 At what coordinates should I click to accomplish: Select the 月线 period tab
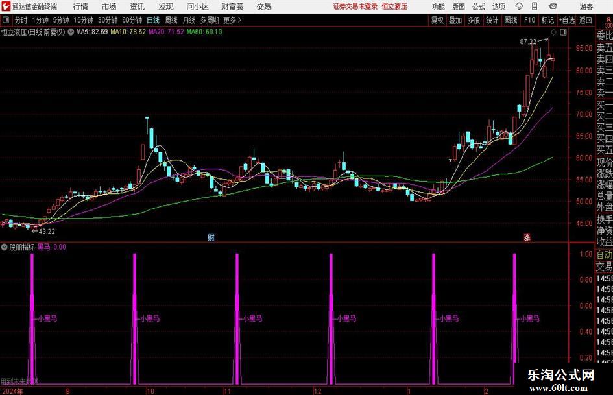coord(189,20)
